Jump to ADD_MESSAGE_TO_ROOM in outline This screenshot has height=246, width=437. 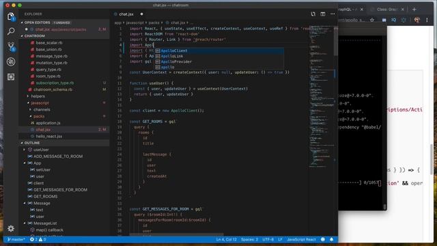pos(58,156)
